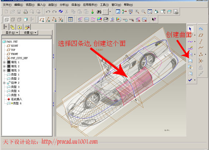Click the Repaint screen icon
The width and height of the screenshot is (209, 150).
pyautogui.click(x=118, y=12)
